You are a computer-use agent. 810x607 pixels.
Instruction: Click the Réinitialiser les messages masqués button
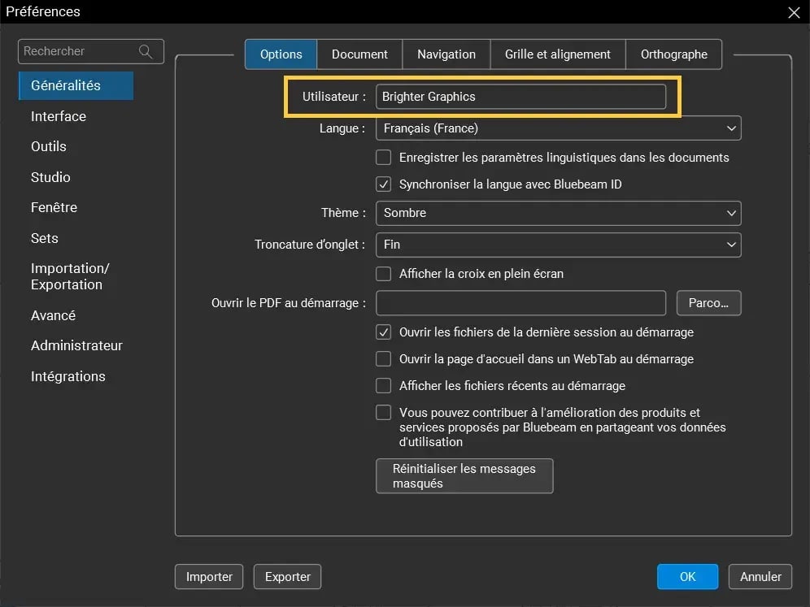pos(464,475)
